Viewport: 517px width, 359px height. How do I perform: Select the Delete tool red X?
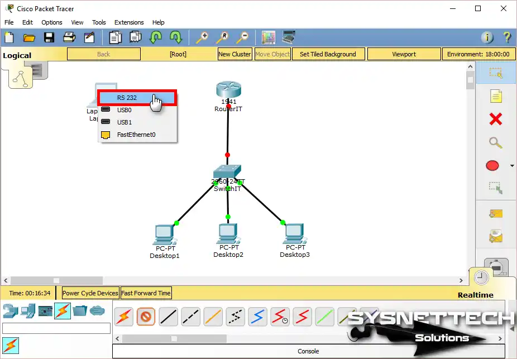tap(495, 119)
